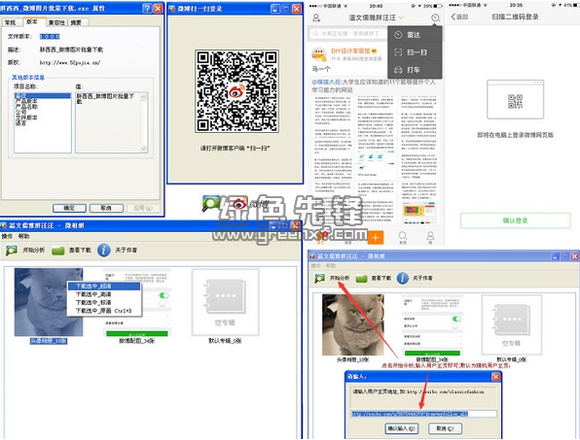Image resolution: width=580 pixels, height=440 pixels.
Task: Switch to the 兼容性 tab
Action: [x=56, y=22]
